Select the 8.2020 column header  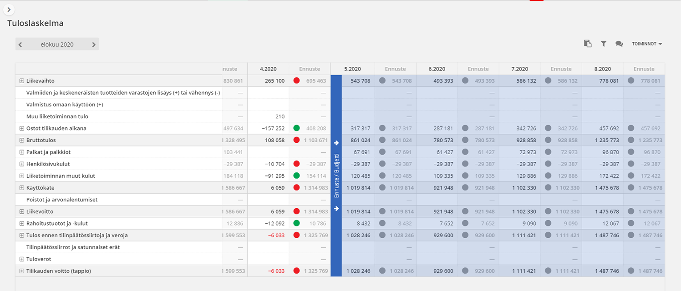point(602,69)
